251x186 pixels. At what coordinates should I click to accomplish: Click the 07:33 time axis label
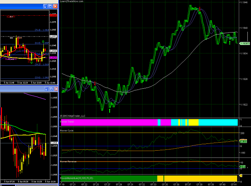pos(153,184)
